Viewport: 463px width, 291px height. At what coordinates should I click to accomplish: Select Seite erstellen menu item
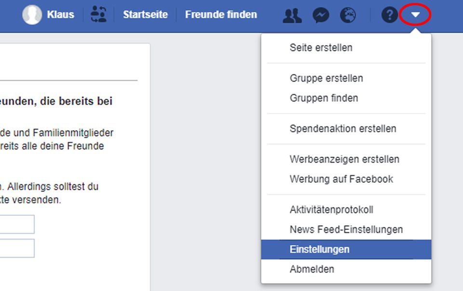(321, 48)
